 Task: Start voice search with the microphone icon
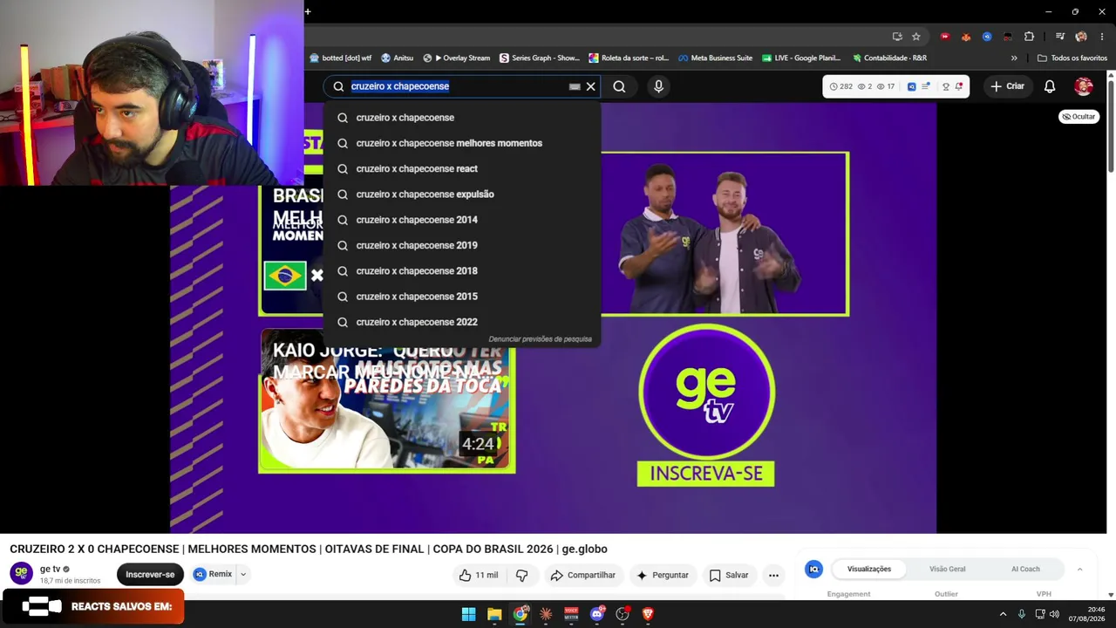pos(658,86)
